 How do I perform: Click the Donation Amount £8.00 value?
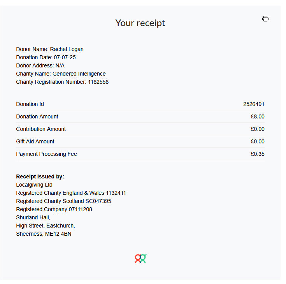click(x=258, y=116)
